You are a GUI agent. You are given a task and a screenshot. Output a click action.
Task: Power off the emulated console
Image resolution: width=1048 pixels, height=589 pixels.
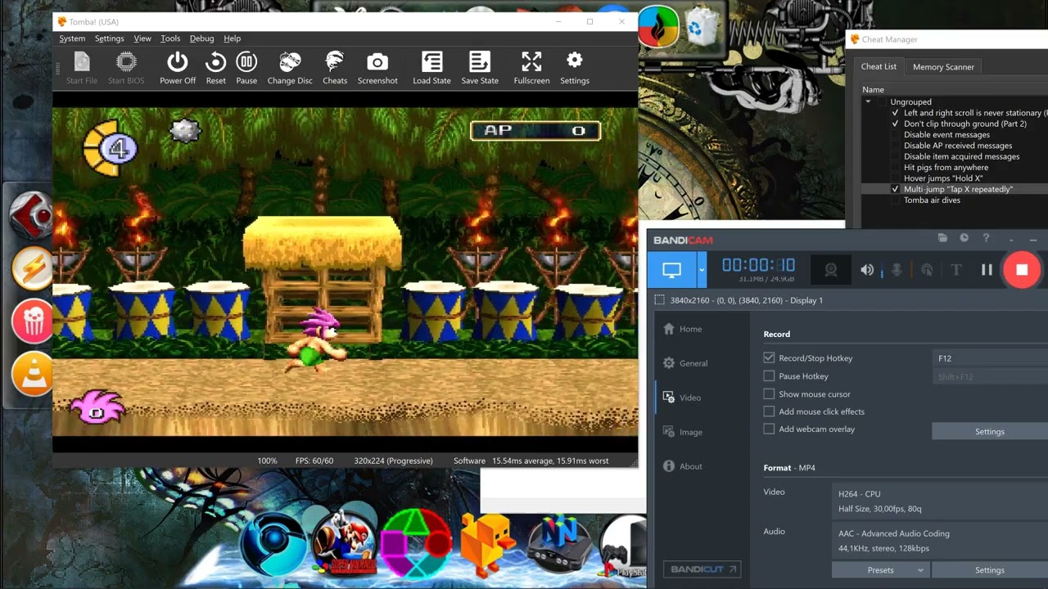click(x=178, y=67)
